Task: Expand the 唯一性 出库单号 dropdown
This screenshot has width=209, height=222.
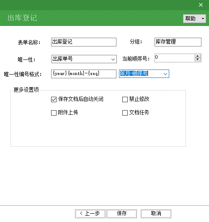Action: (x=113, y=59)
